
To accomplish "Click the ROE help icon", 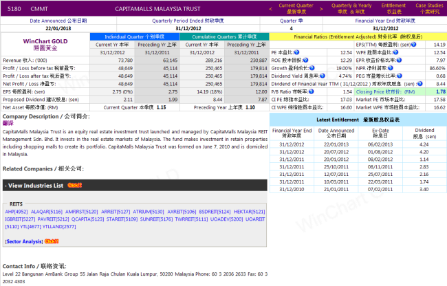I will tap(306, 60).
